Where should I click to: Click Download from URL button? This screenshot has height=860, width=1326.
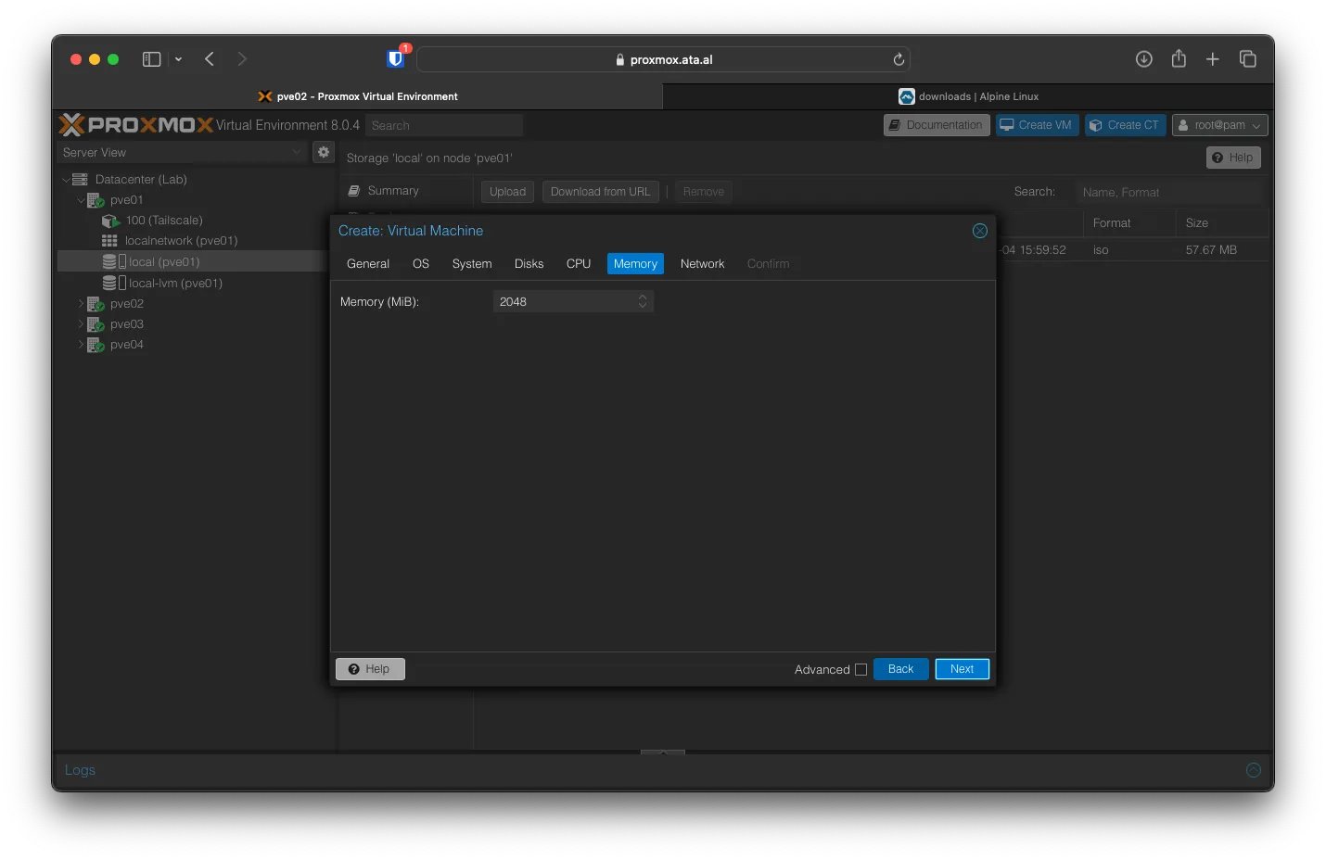tap(601, 192)
